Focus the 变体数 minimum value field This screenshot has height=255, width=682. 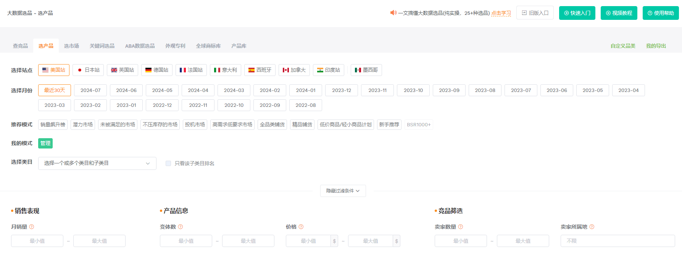point(186,241)
